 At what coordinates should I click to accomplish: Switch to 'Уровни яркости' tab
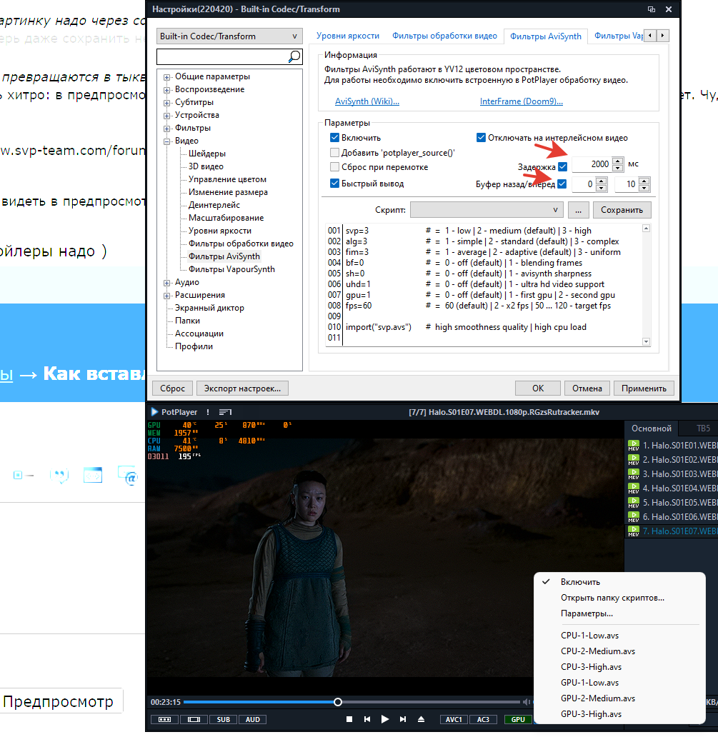pyautogui.click(x=343, y=36)
